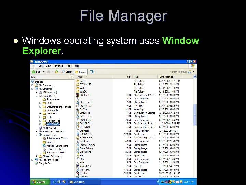Click the WINDOWS taskbar window button

[84, 182]
